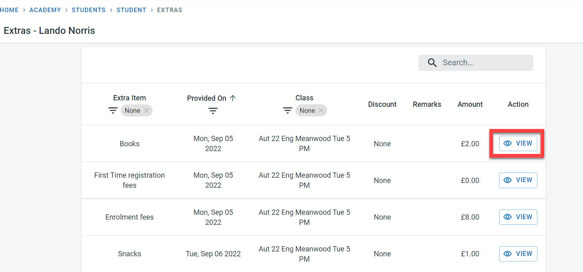View the Enrolment fees entry
Viewport: 583px width, 272px height.
coord(518,217)
